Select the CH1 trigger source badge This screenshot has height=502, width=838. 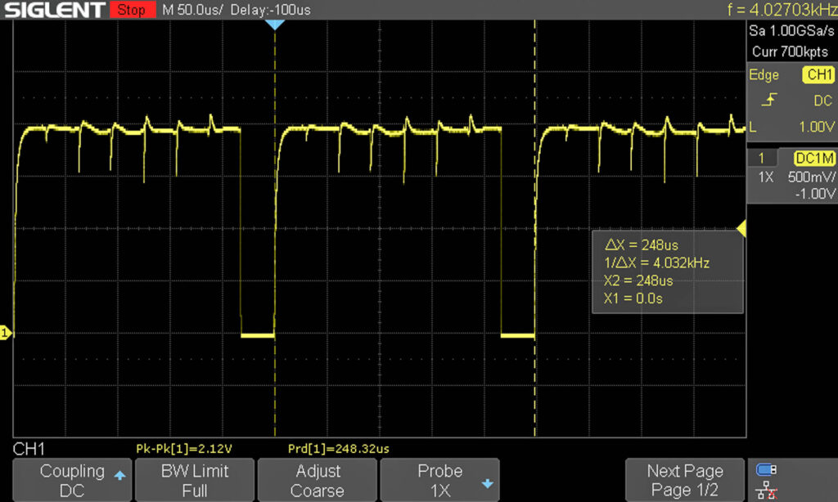click(818, 74)
